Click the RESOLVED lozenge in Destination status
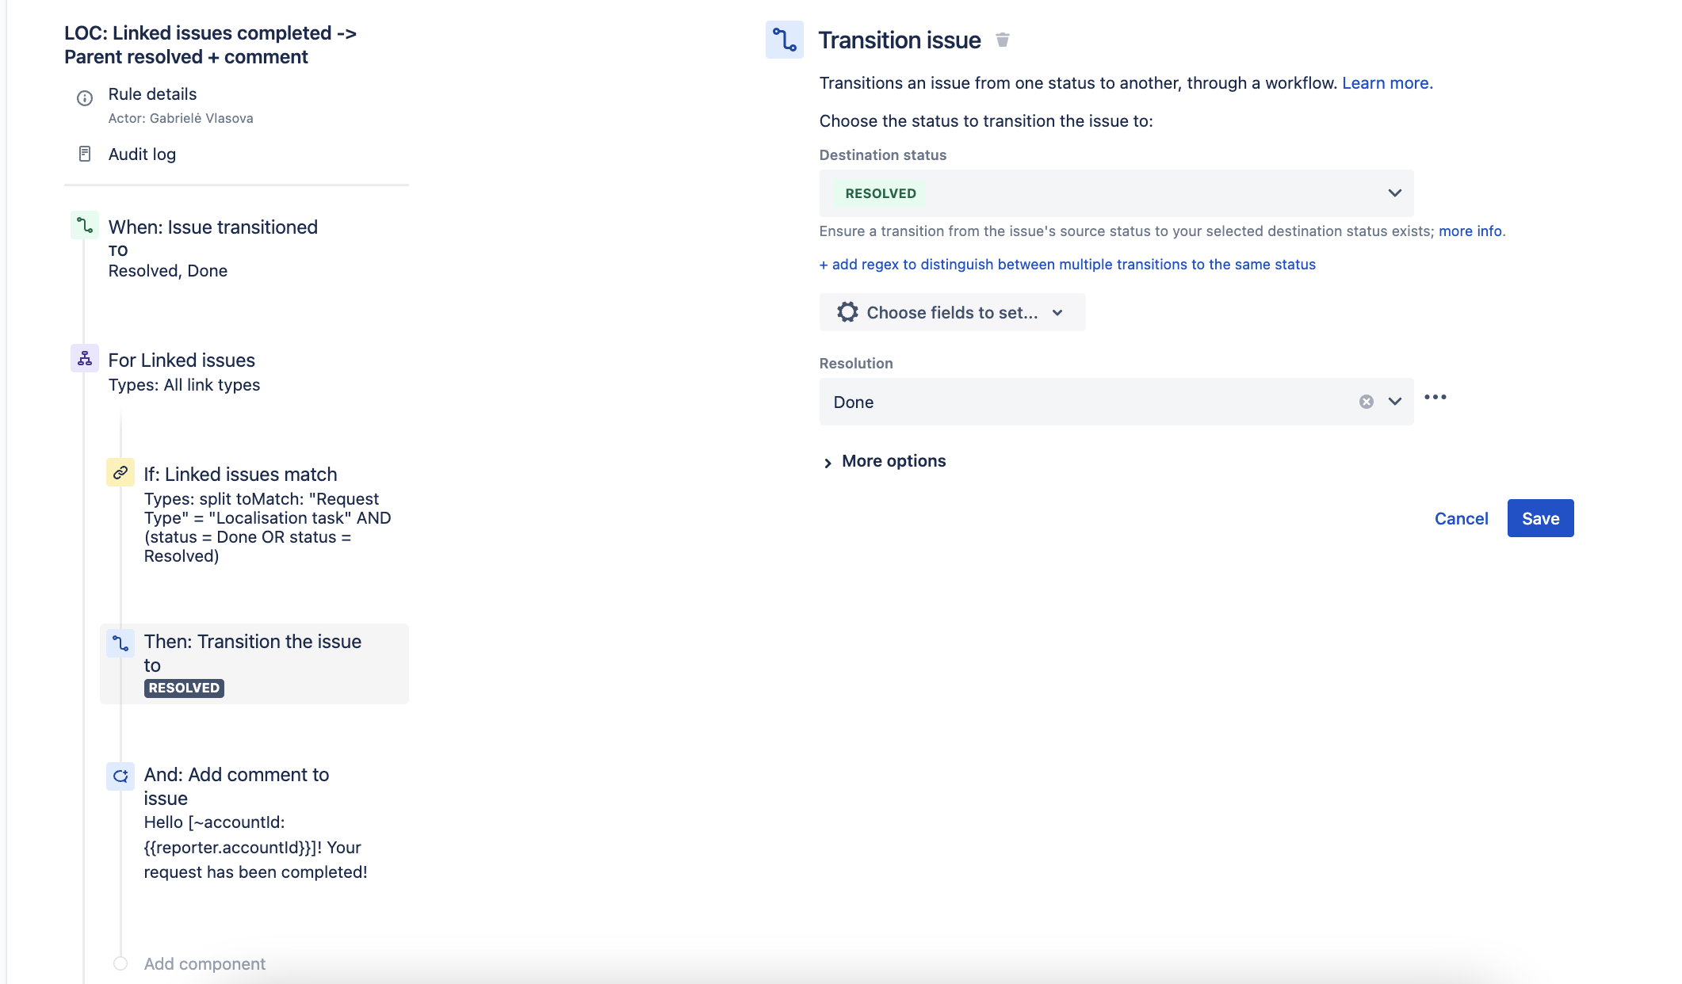 coord(881,193)
